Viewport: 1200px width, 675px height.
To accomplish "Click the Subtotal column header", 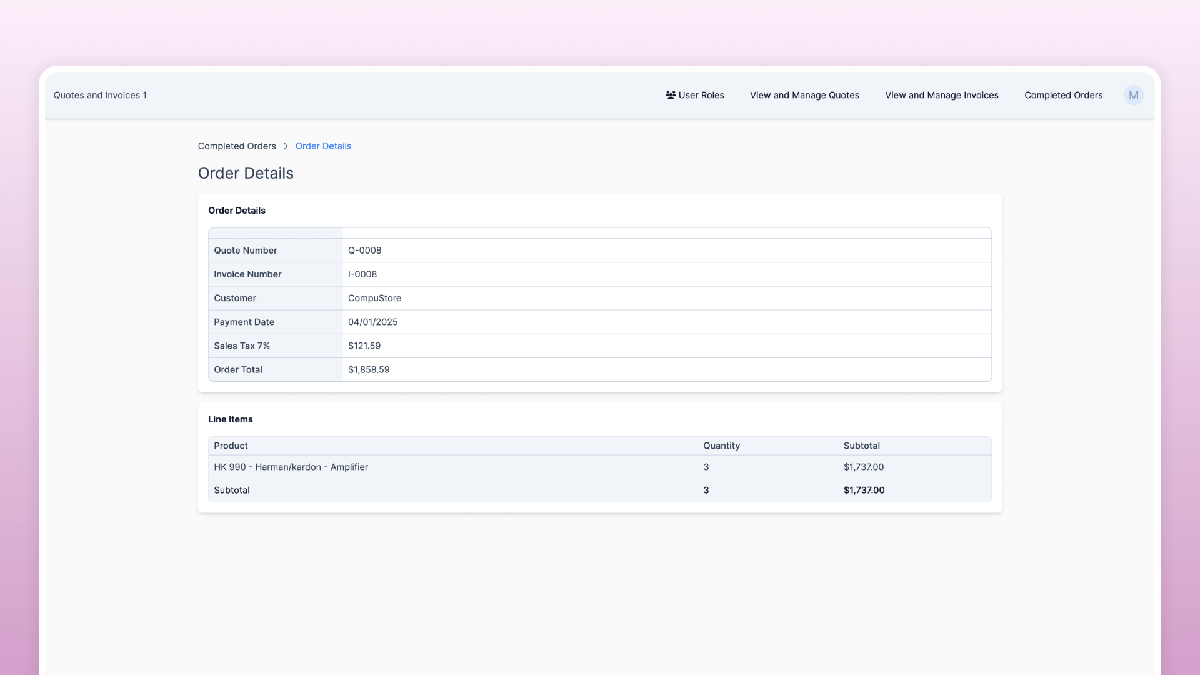I will (861, 446).
